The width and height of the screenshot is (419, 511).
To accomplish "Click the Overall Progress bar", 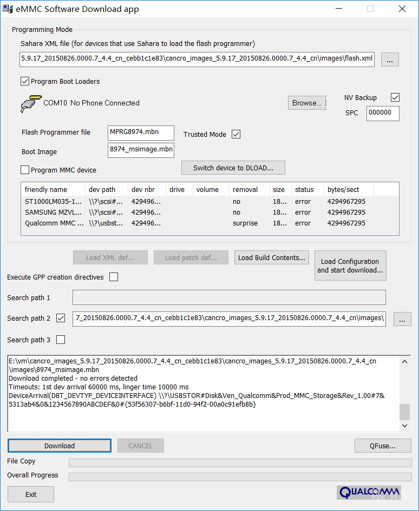I will pyautogui.click(x=240, y=477).
